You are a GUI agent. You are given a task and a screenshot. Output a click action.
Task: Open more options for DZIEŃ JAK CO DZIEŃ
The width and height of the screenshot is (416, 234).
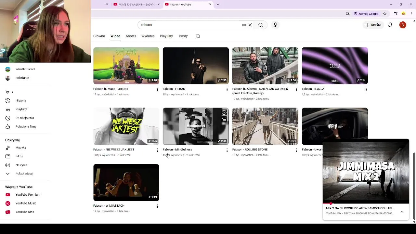coord(296,89)
